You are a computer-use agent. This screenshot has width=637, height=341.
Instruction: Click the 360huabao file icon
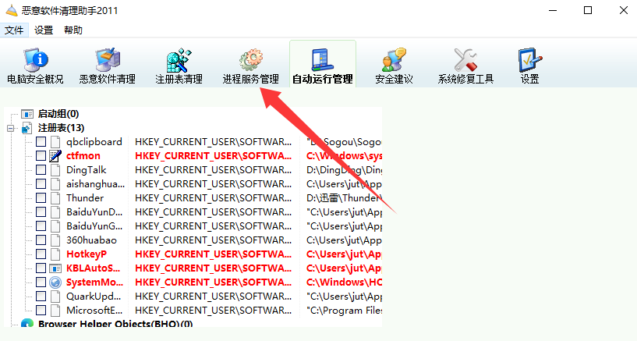pos(55,240)
